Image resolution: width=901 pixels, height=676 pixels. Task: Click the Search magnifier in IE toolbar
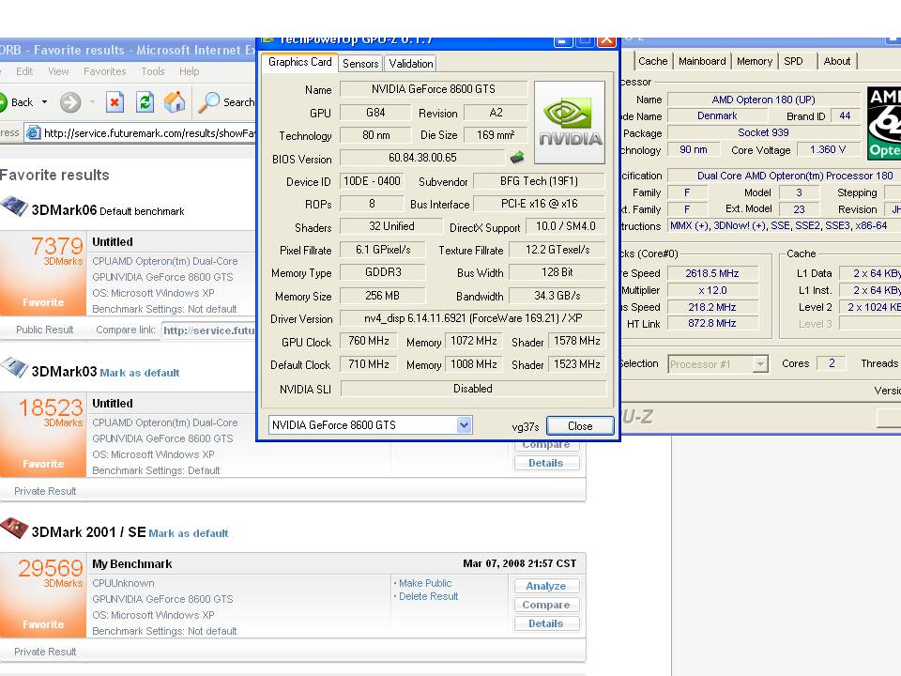click(208, 102)
